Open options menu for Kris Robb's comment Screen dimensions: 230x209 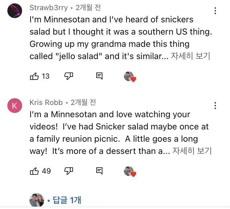216,106
